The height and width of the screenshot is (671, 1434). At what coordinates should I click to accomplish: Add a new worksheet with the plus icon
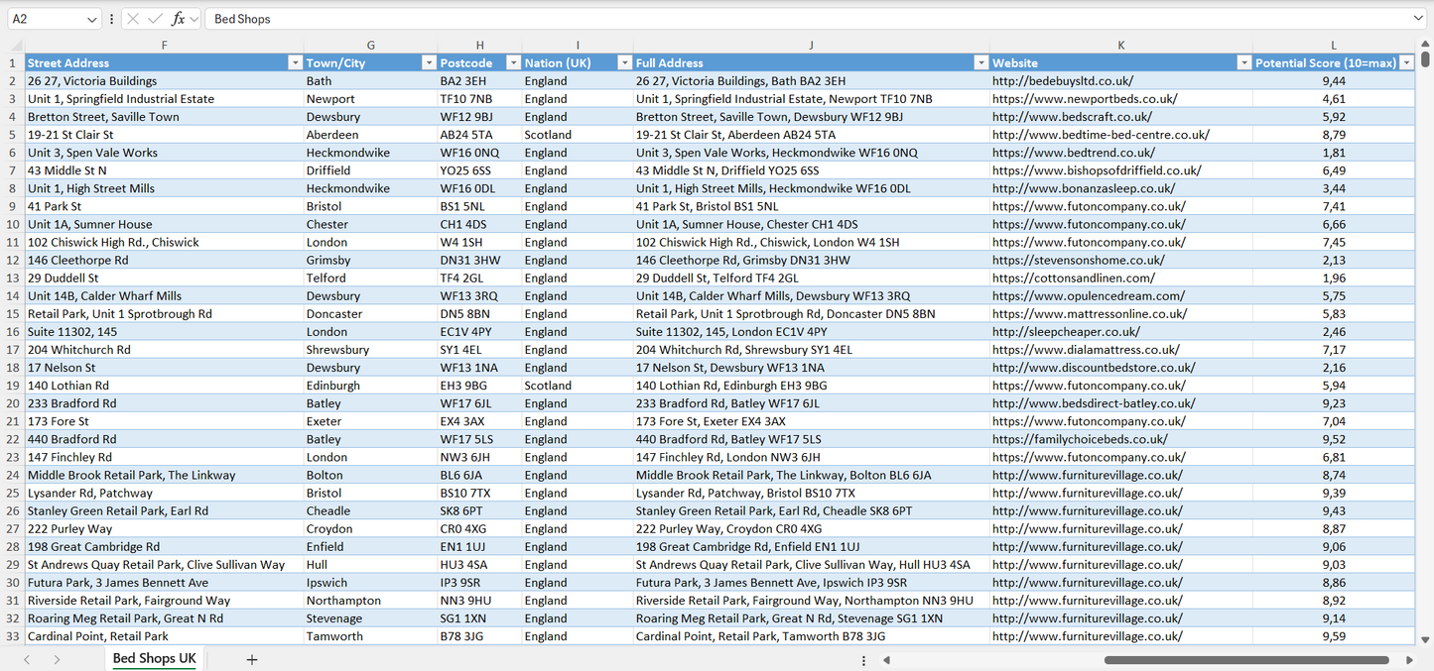[x=251, y=659]
